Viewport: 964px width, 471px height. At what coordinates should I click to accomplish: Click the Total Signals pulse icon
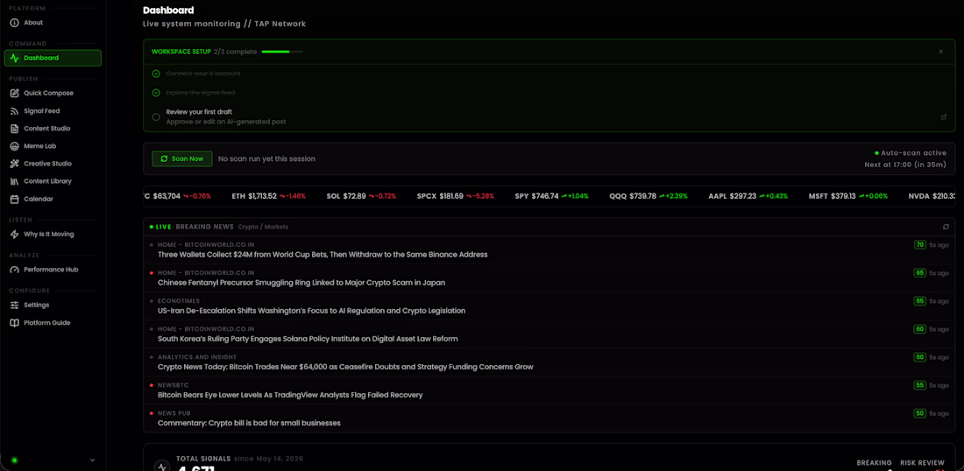point(162,467)
